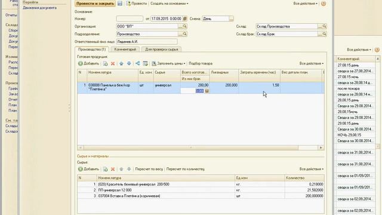Select the Краситель бежевый универсал row
This screenshot has height=215, width=382.
point(201,185)
